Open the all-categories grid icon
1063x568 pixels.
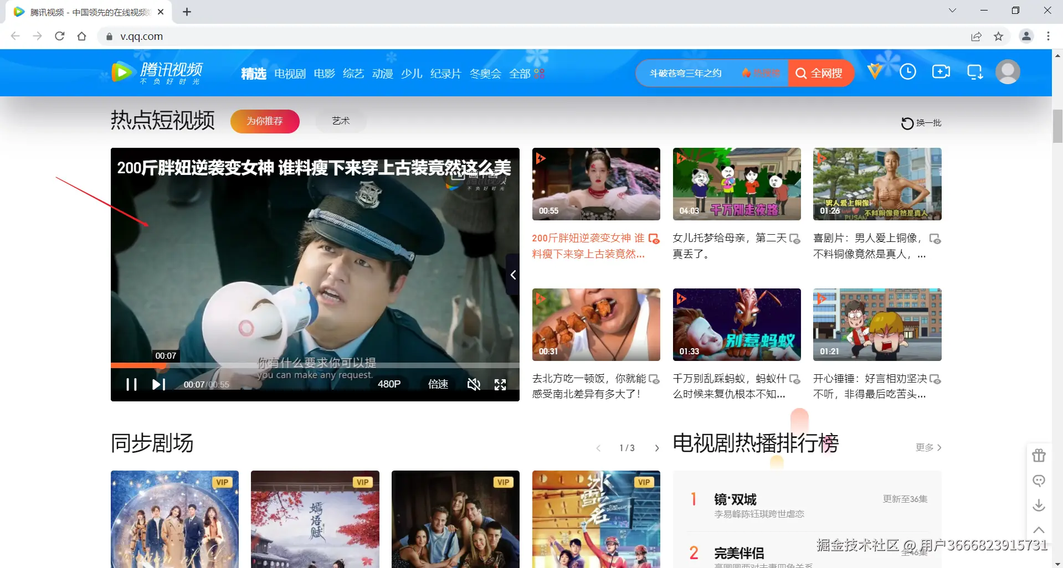[539, 74]
